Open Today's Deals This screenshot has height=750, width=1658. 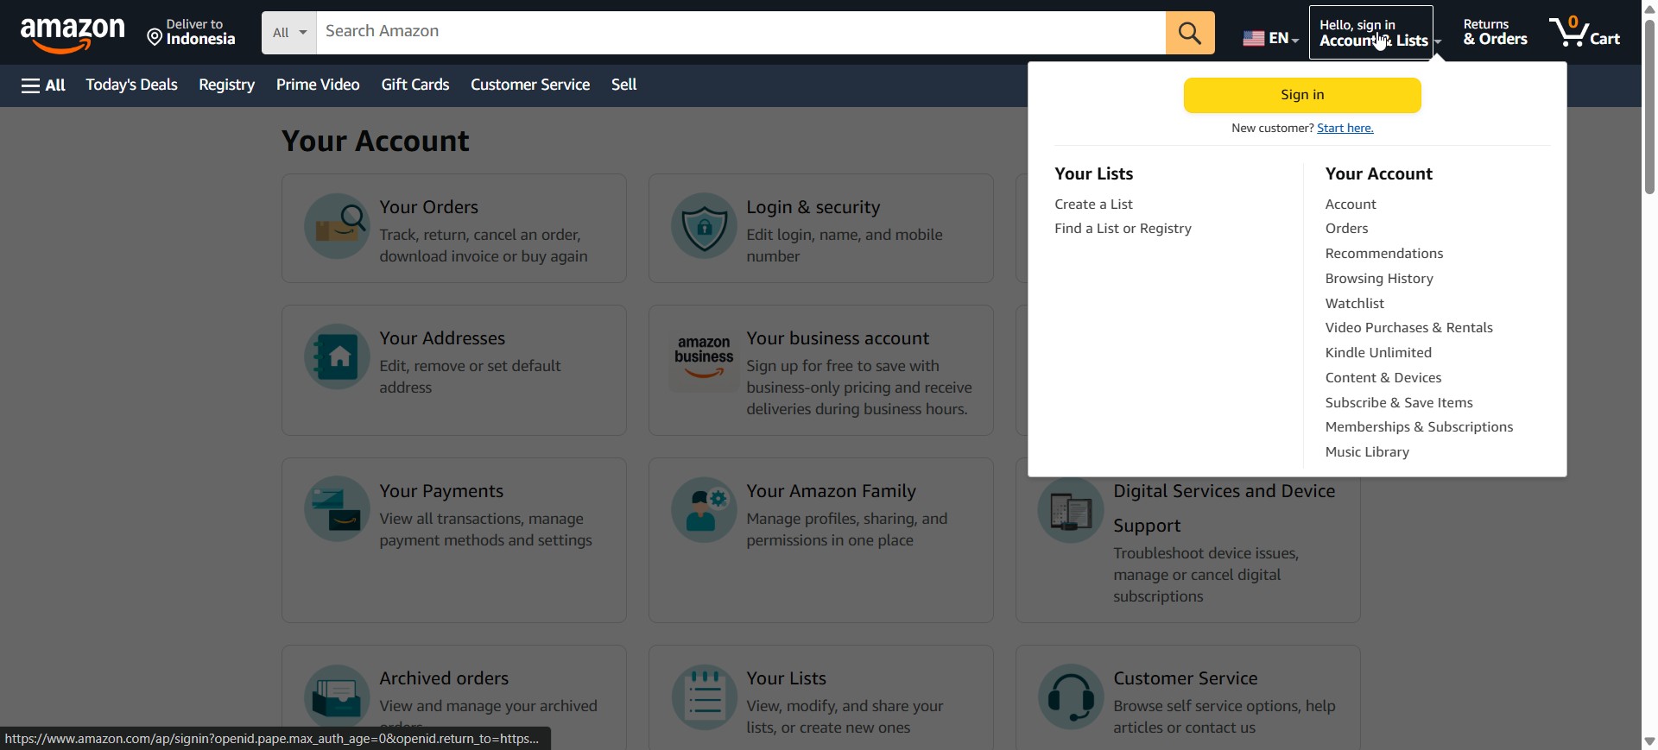coord(131,85)
